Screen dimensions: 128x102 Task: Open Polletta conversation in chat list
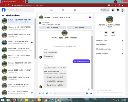coord(17,21)
